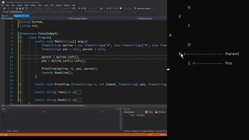Switch to the Autos tab
The image size is (249, 140).
[x=4, y=131]
